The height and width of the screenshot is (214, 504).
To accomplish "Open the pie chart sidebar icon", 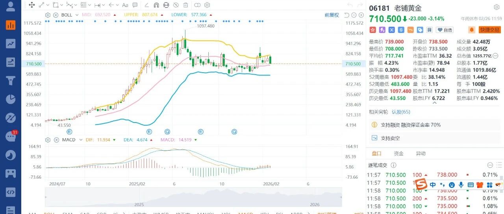I will (11, 99).
